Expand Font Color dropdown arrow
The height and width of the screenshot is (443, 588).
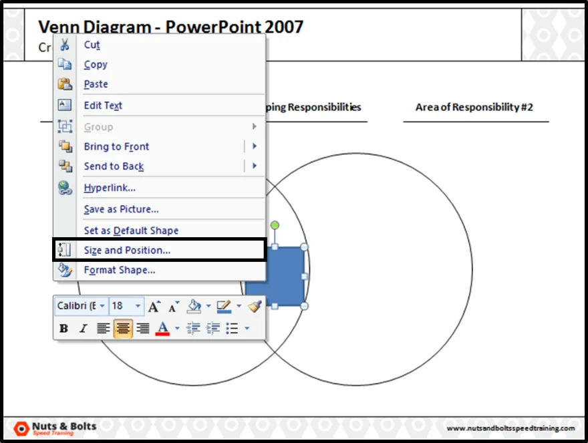[177, 329]
